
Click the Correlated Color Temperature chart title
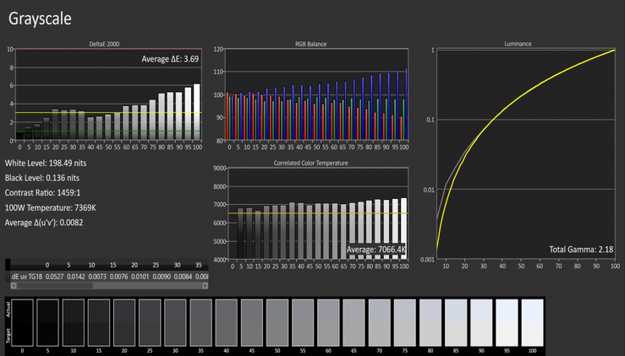[311, 163]
